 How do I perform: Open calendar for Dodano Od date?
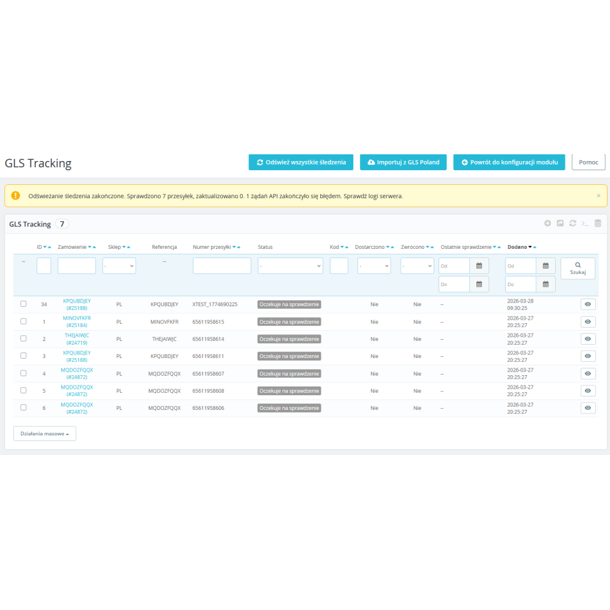(546, 266)
